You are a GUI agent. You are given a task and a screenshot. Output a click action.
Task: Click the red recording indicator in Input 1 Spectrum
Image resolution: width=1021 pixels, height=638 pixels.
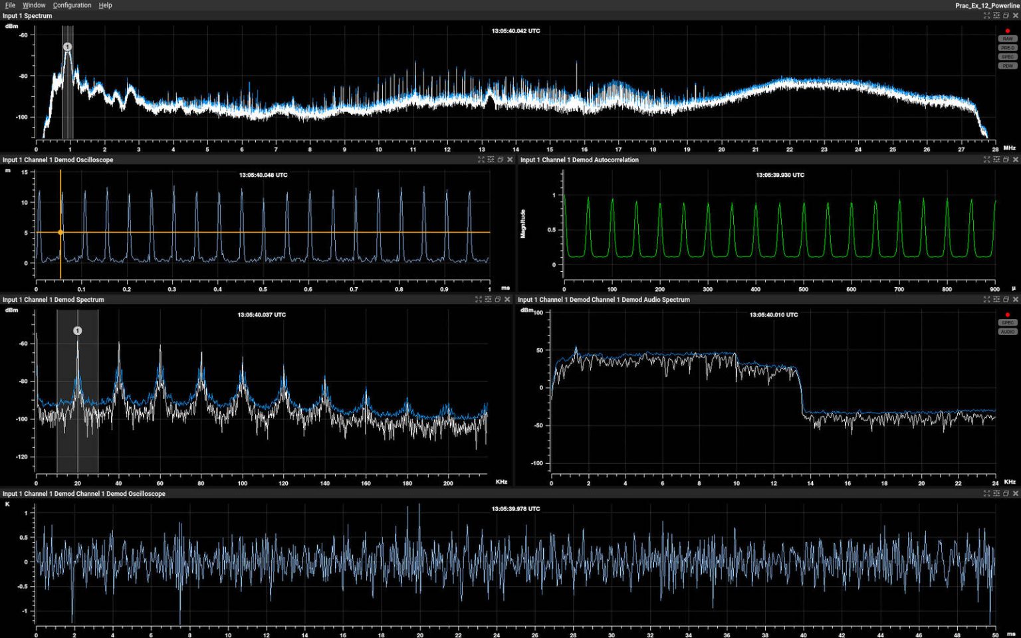(x=1007, y=30)
